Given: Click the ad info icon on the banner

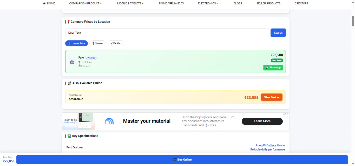Looking at the screenshot, I should click(x=285, y=114).
